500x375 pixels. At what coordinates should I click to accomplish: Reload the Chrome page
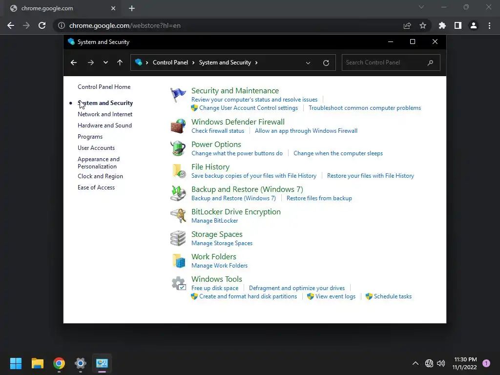[42, 25]
